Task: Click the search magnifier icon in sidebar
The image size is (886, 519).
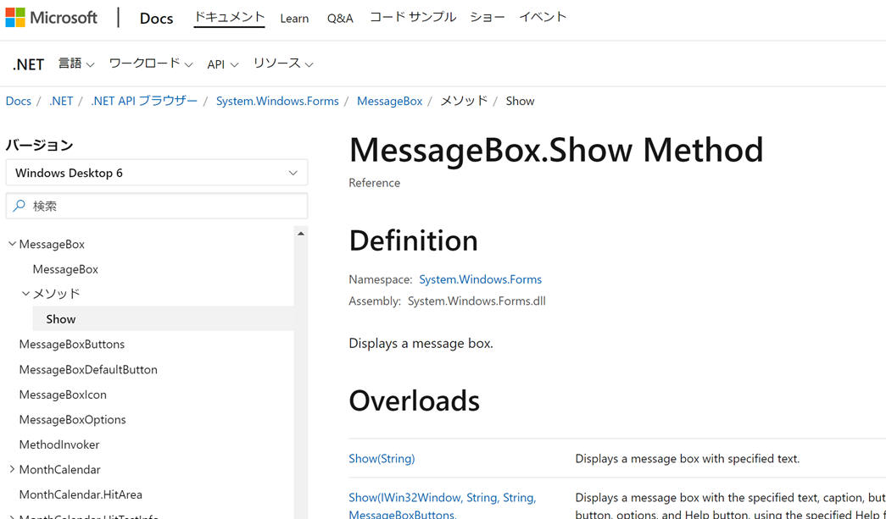Action: coord(20,206)
